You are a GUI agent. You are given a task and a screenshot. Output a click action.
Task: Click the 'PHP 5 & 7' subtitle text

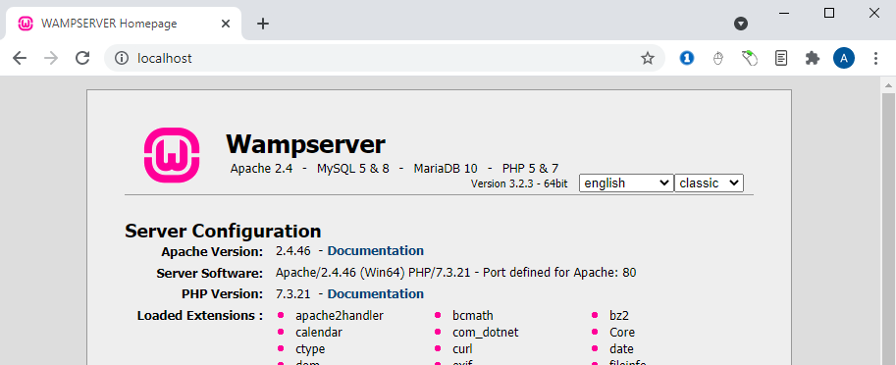tap(530, 169)
